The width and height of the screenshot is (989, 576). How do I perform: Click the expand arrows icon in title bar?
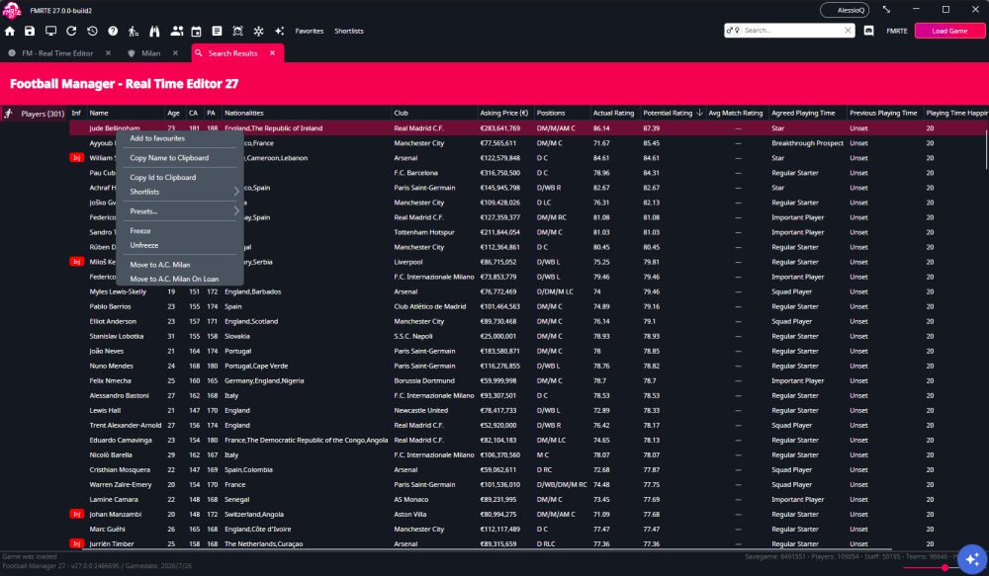pos(886,10)
